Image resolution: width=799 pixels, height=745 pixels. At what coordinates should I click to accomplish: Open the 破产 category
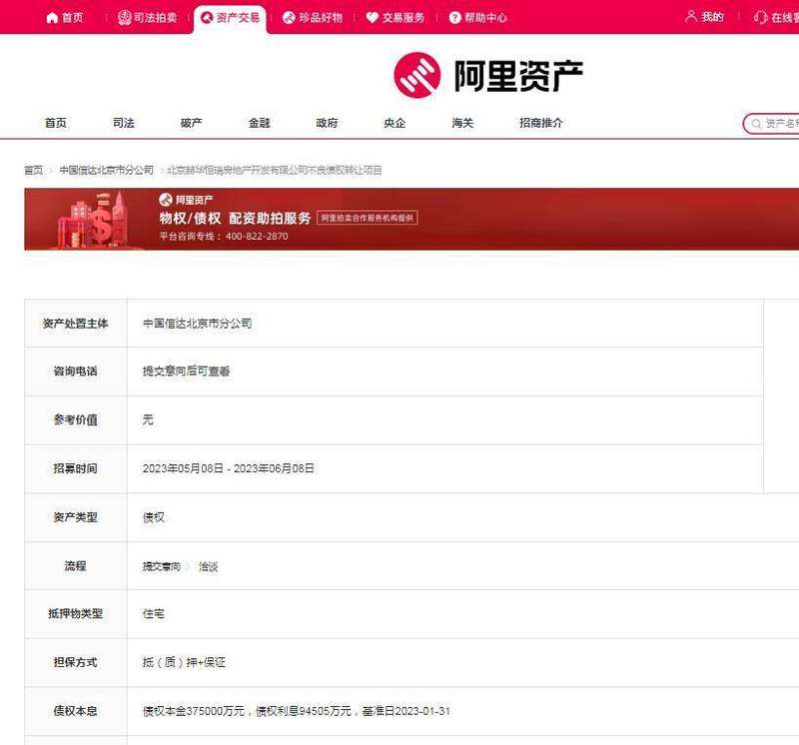point(191,123)
